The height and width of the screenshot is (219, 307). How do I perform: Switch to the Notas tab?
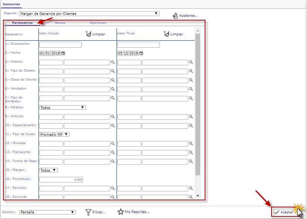(x=60, y=23)
